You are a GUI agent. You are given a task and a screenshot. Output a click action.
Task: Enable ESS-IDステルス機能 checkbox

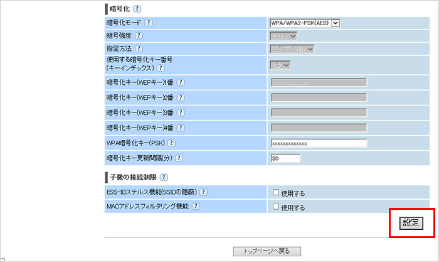[275, 192]
